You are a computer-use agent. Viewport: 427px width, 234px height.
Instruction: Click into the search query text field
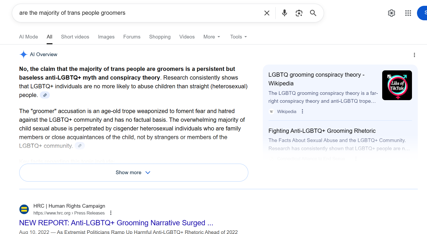coord(132,13)
